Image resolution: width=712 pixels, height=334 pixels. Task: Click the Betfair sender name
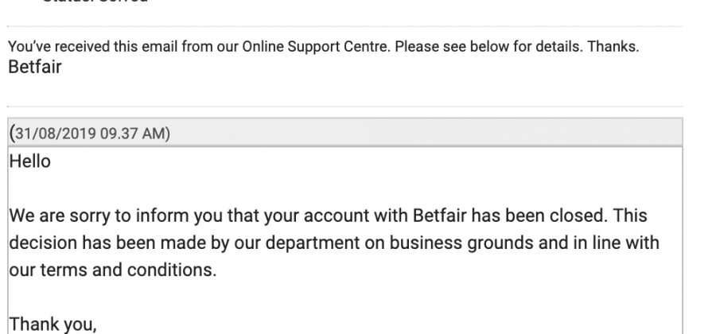coord(35,67)
